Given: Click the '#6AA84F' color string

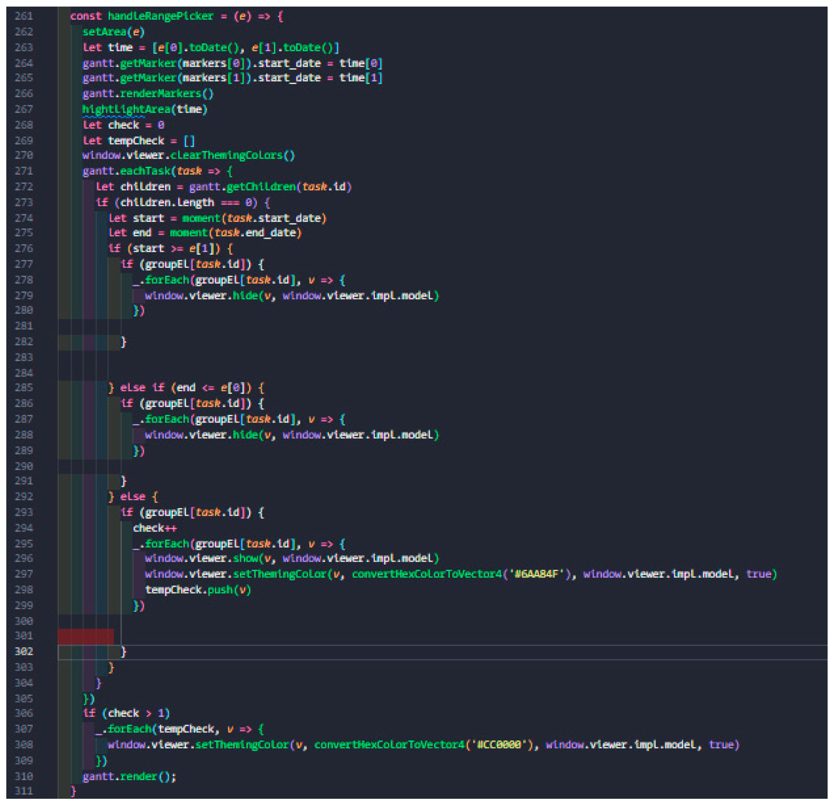Looking at the screenshot, I should [x=536, y=574].
